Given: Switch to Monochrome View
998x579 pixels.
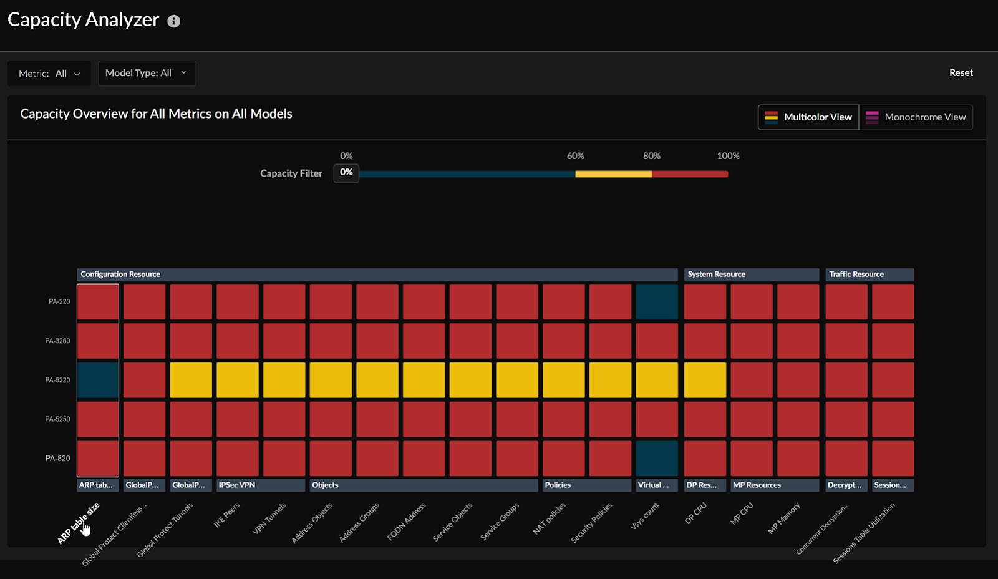Looking at the screenshot, I should [x=916, y=117].
